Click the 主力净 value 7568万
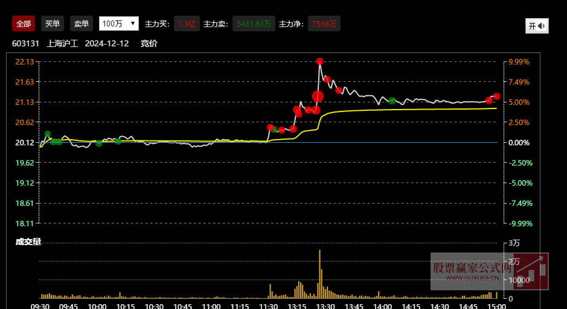567x309 pixels. pos(324,24)
